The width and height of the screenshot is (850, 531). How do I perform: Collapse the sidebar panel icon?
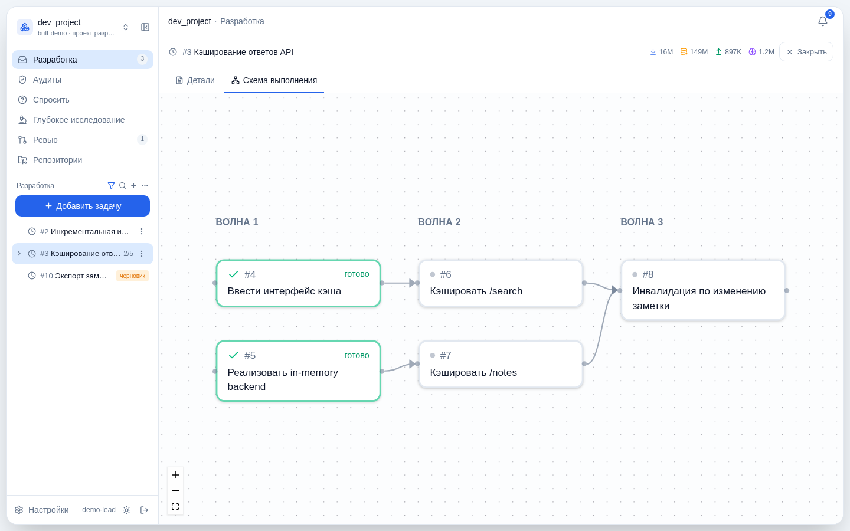coord(145,27)
